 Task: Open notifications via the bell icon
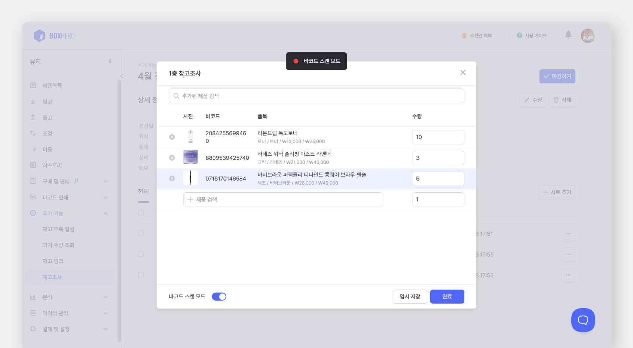pos(568,35)
